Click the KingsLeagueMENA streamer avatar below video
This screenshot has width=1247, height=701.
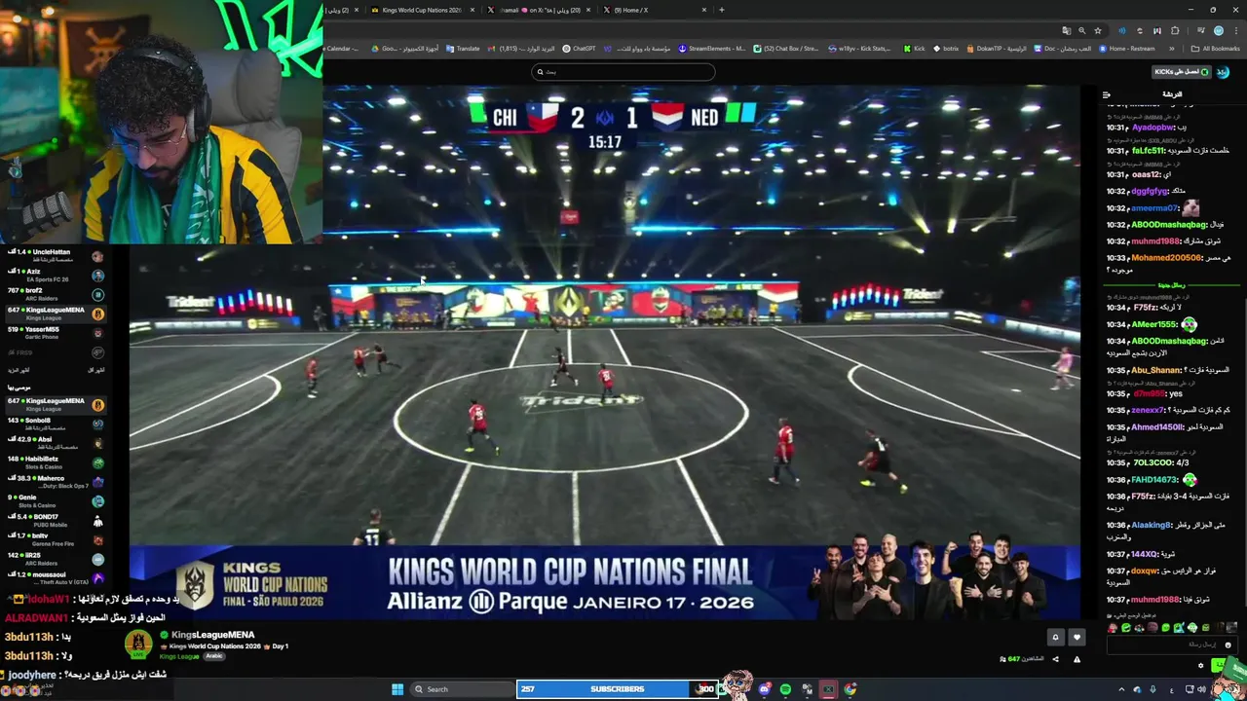point(138,645)
